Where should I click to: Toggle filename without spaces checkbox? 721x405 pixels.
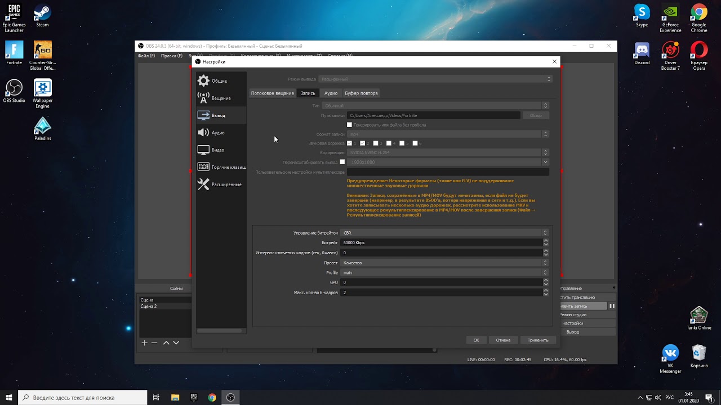(349, 125)
